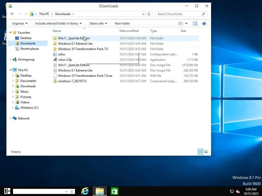Open Include selected folder in library menu
262x196 pixels.
58,23
